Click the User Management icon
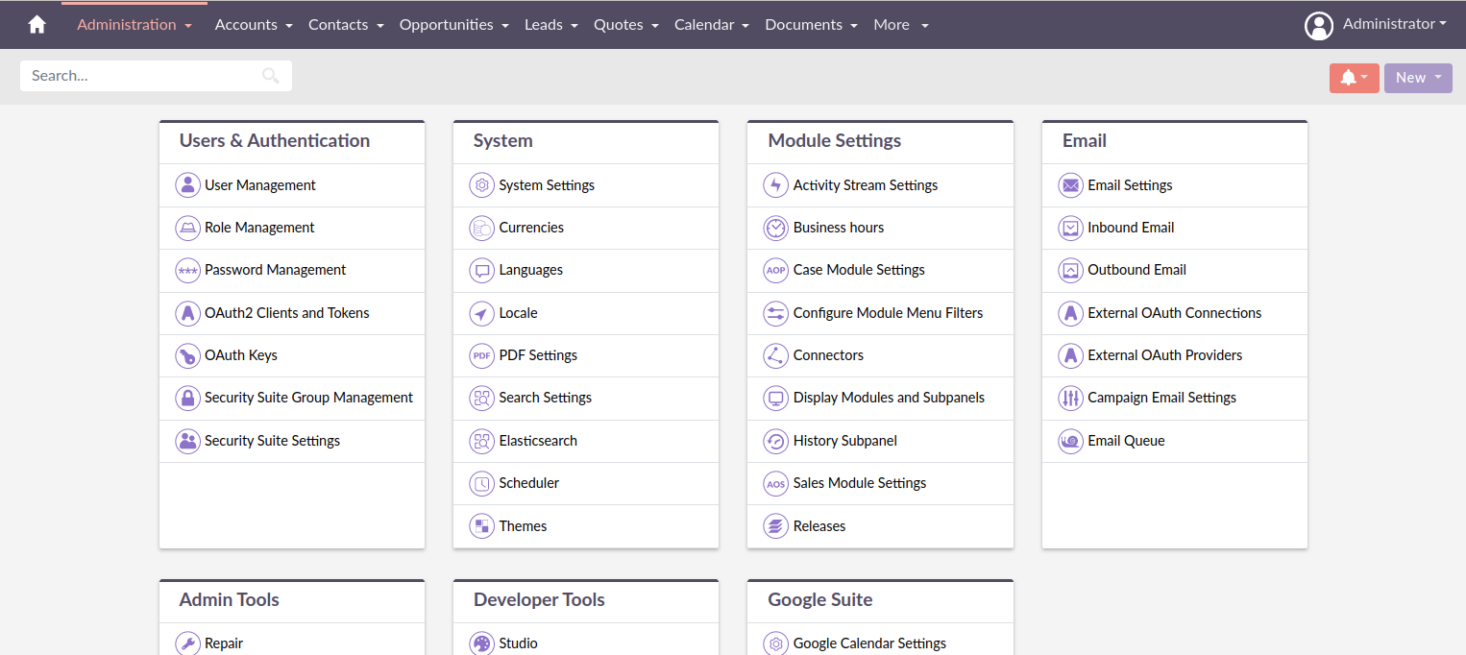 pos(187,184)
